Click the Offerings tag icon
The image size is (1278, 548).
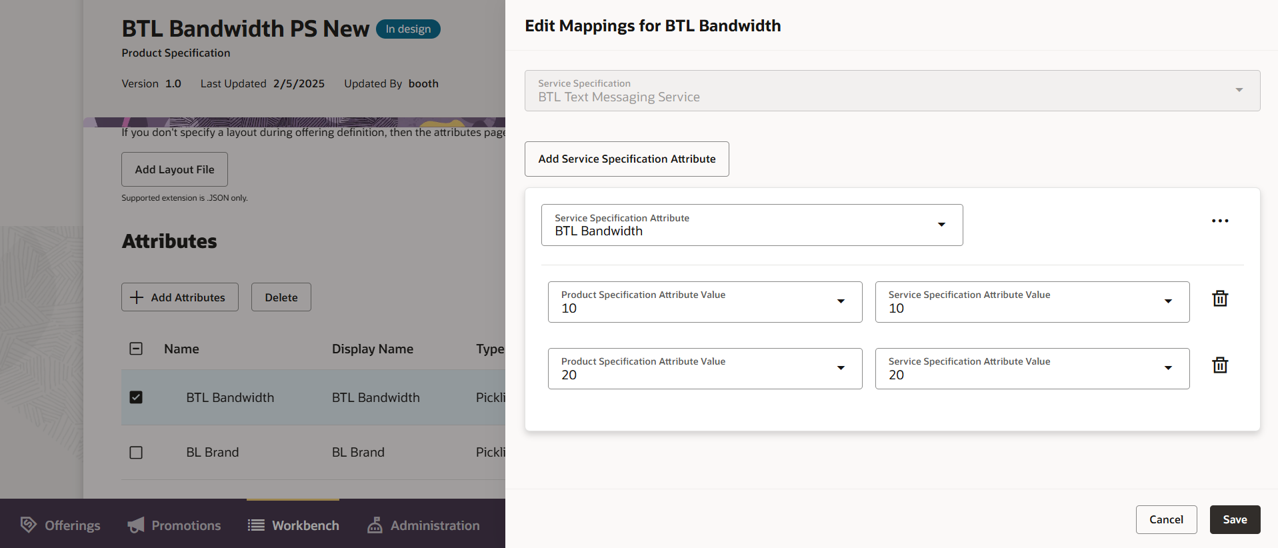pos(28,525)
